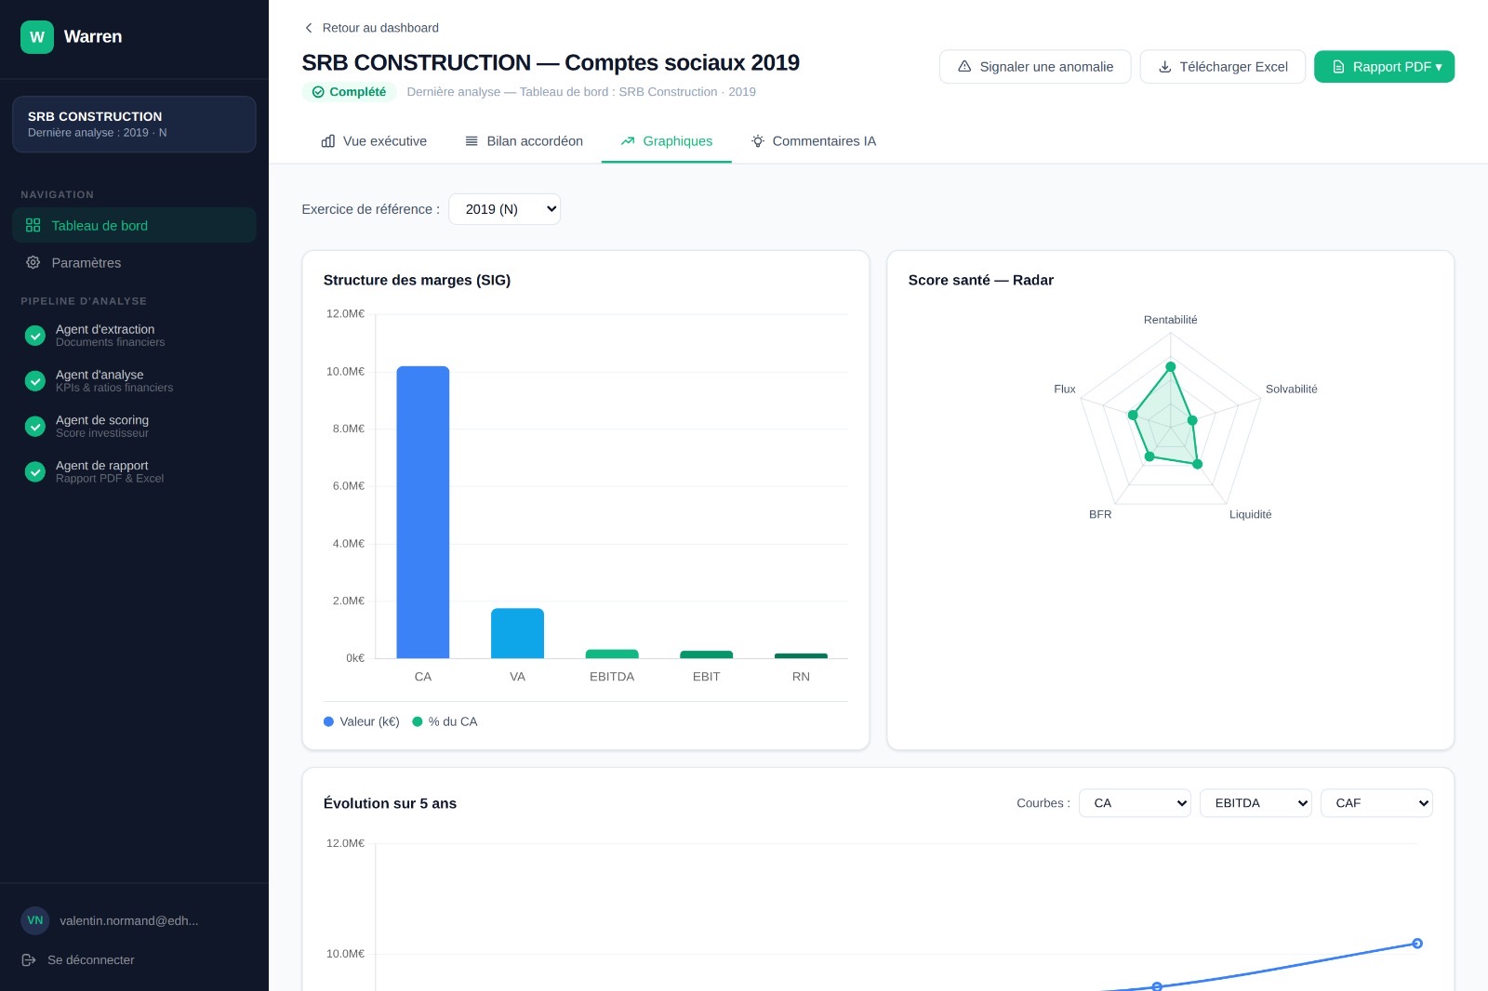Click the Flux point on radar chart

pyautogui.click(x=1133, y=416)
